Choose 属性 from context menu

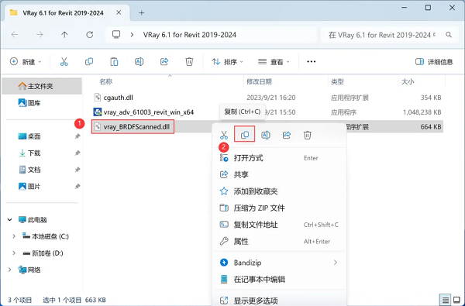(x=279, y=242)
